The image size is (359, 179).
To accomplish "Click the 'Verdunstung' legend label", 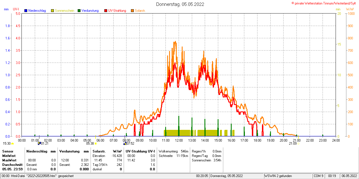I will [x=90, y=11].
